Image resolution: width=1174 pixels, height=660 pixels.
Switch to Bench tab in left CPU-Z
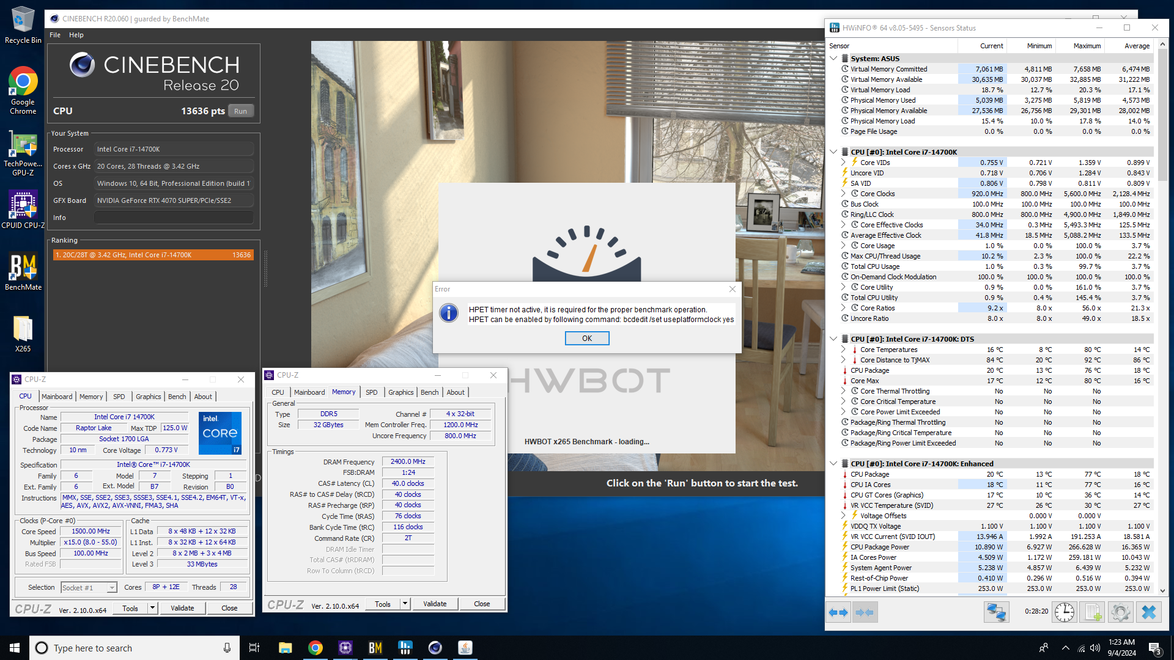tap(177, 397)
